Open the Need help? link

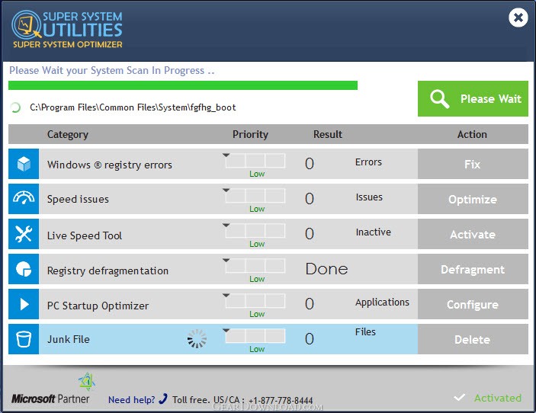coord(131,399)
